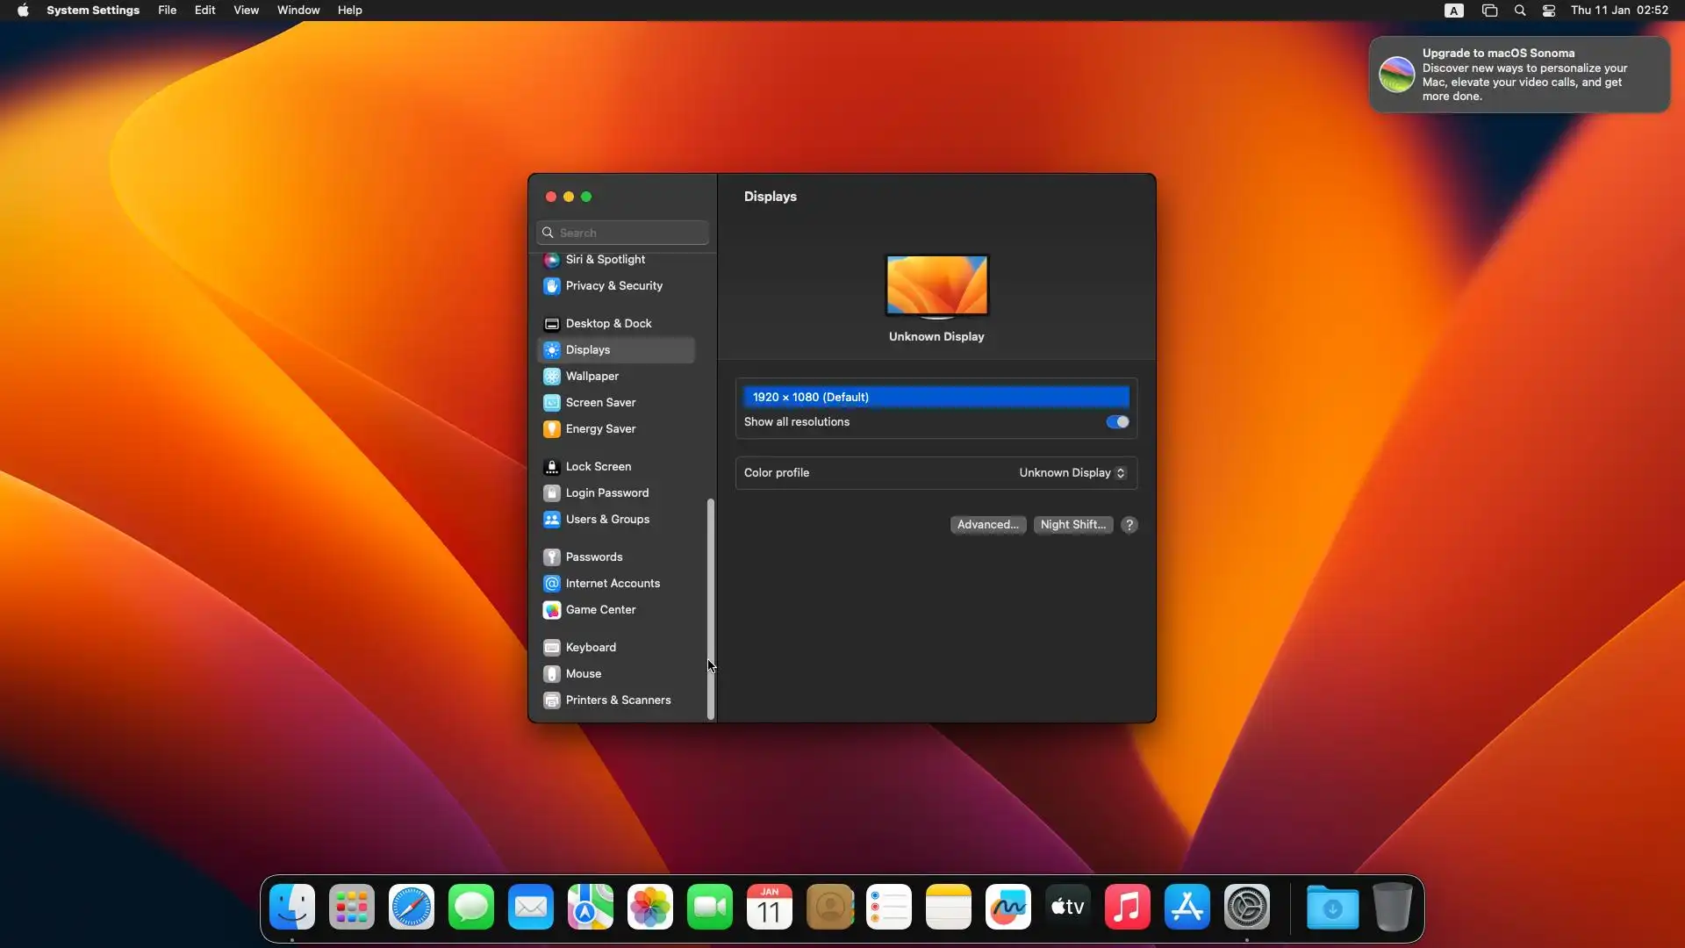Select Keyboard in the settings sidebar
Image resolution: width=1685 pixels, height=948 pixels.
pyautogui.click(x=591, y=647)
